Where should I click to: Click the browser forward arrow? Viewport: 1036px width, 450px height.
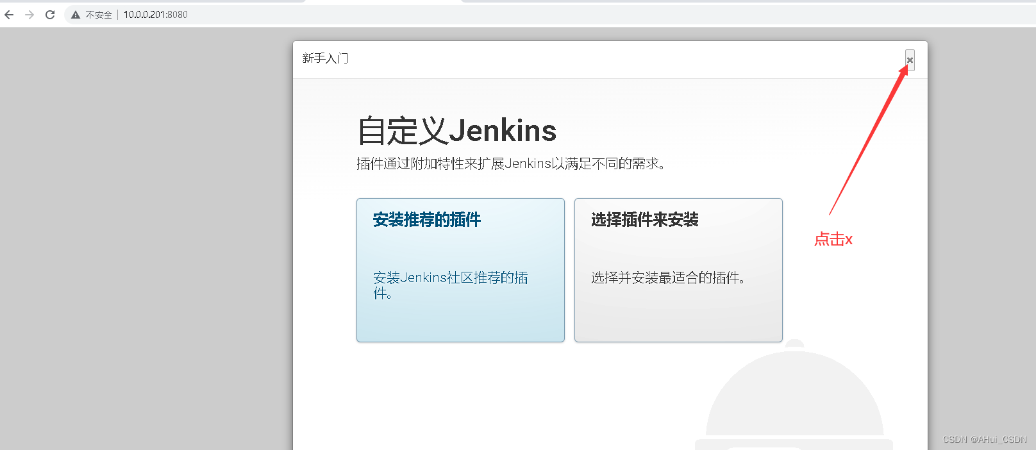click(29, 15)
